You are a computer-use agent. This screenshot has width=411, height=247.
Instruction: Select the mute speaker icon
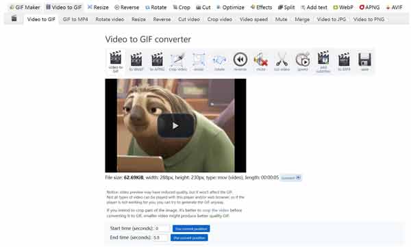pyautogui.click(x=261, y=62)
